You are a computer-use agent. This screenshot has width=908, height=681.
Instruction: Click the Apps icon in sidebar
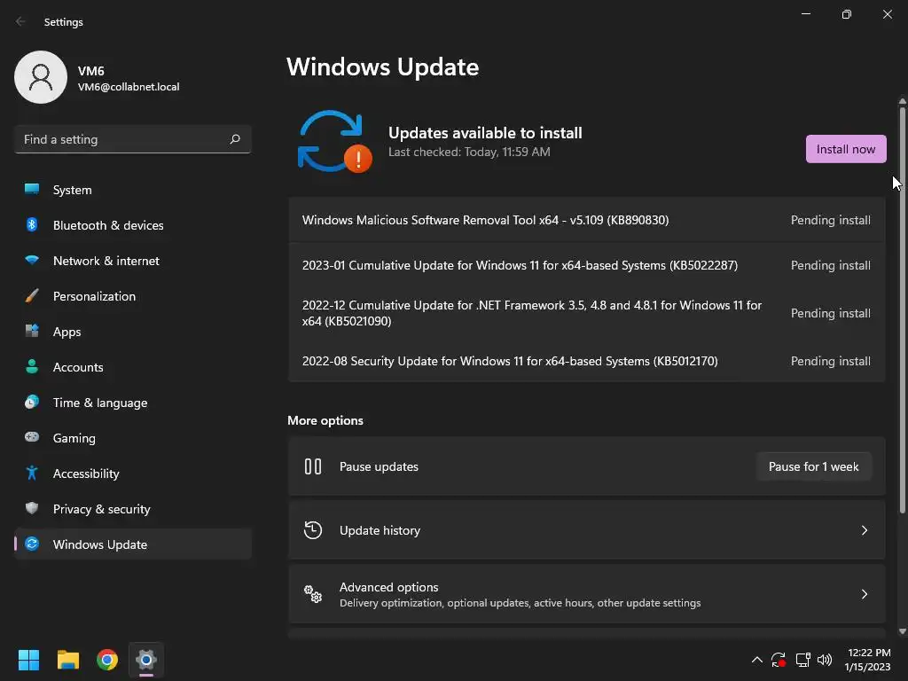point(32,332)
